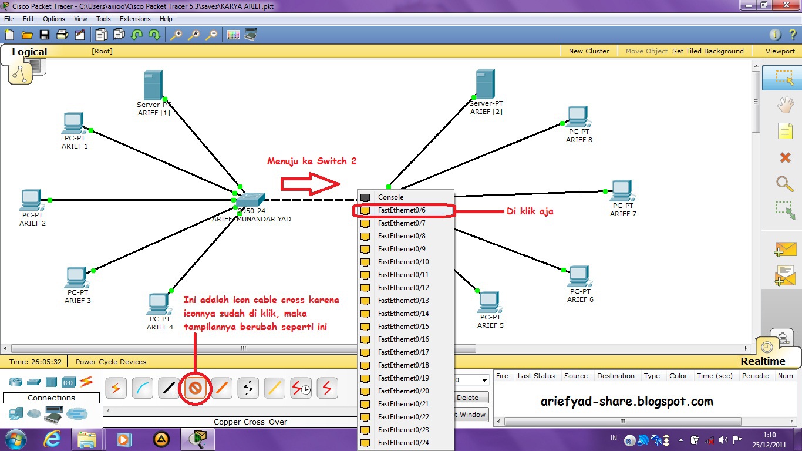
Task: Open a file with the folder icon
Action: click(27, 35)
